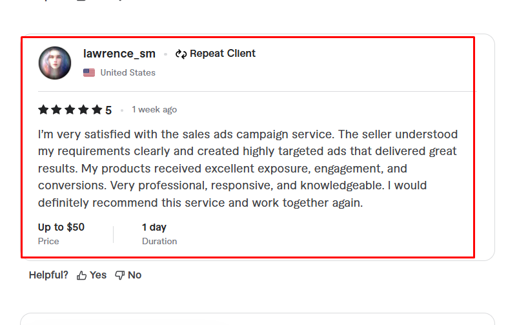Viewport: 528px width, 325px height.
Task: Click the review text paragraph
Action: coord(247,169)
